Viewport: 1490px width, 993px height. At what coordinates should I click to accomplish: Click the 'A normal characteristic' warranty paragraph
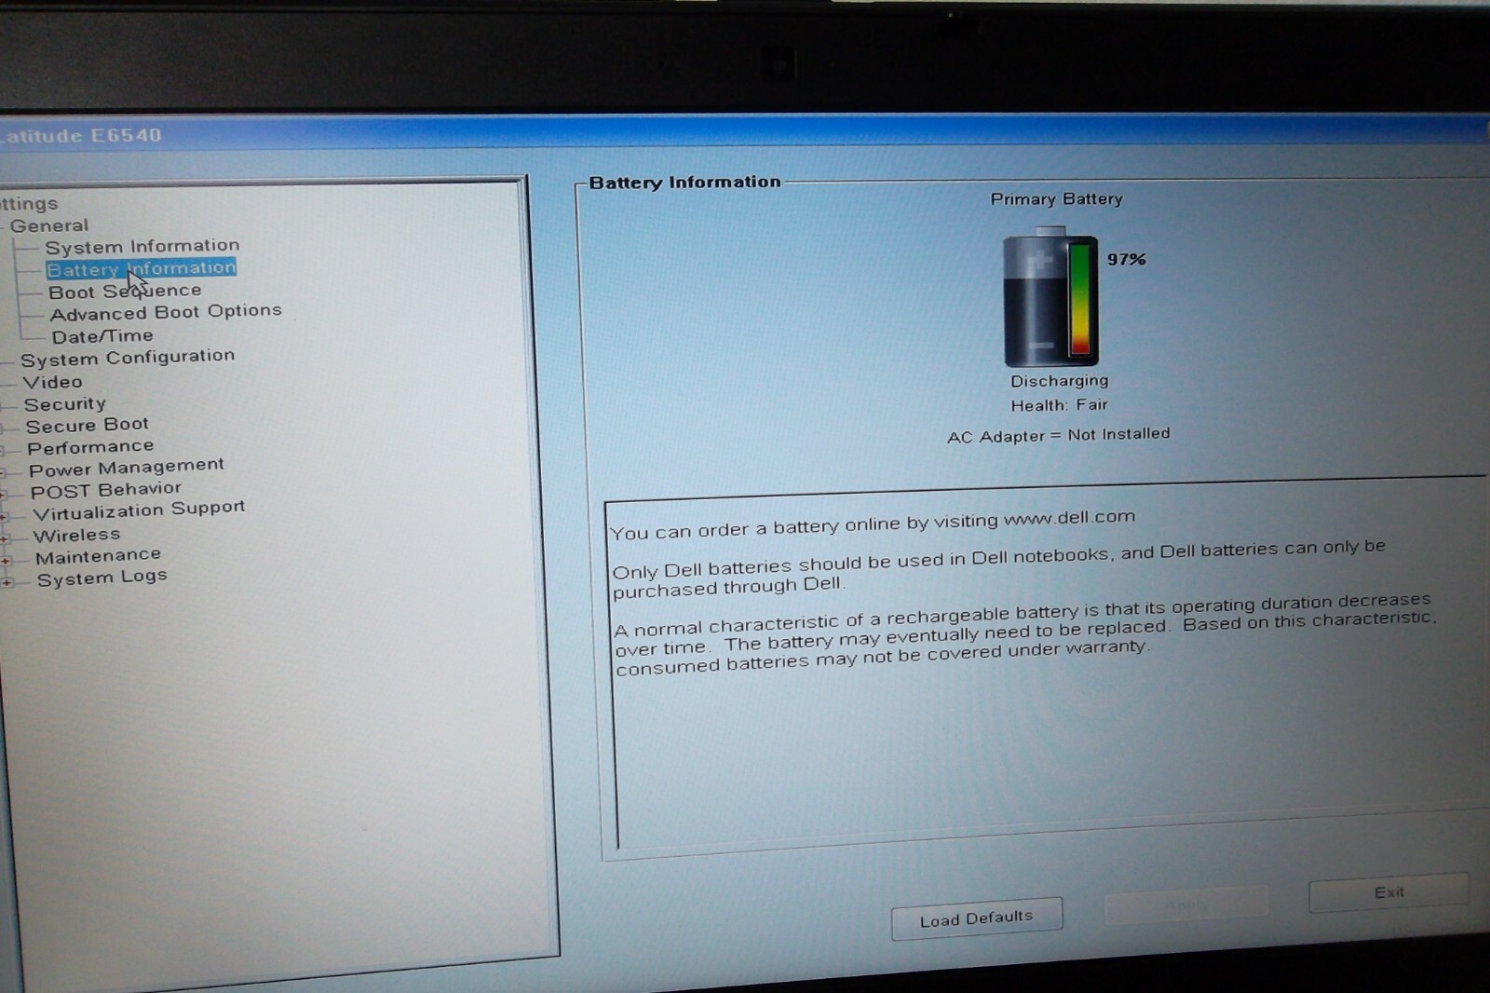pyautogui.click(x=1024, y=634)
